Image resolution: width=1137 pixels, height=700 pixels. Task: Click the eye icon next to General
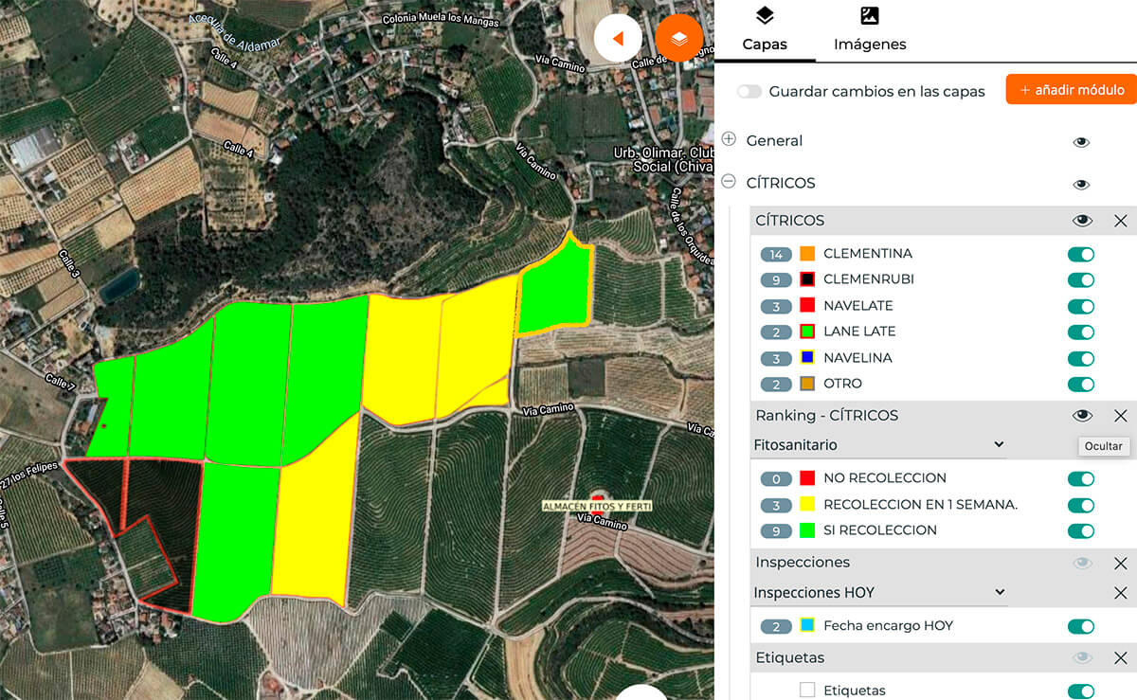click(x=1081, y=141)
